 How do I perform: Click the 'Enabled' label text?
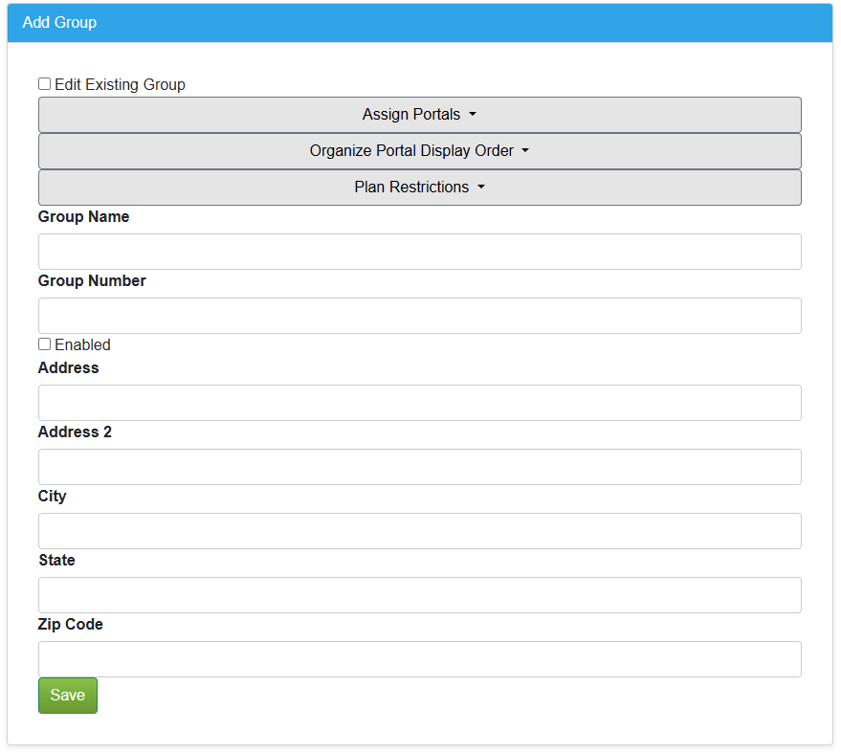[82, 344]
